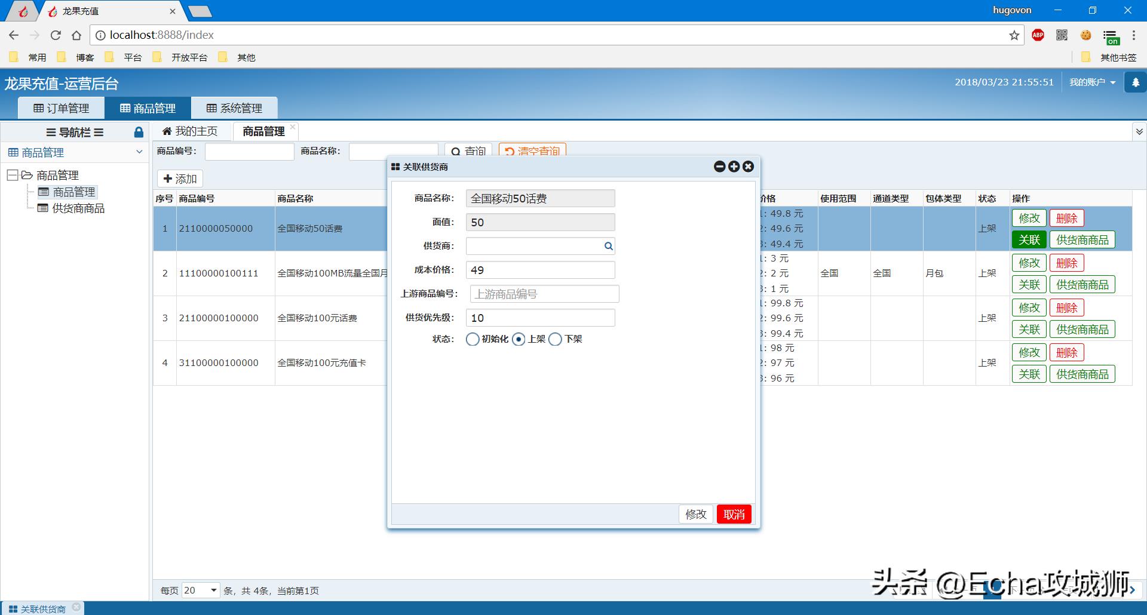Click the navigation bar lock icon

click(x=139, y=133)
